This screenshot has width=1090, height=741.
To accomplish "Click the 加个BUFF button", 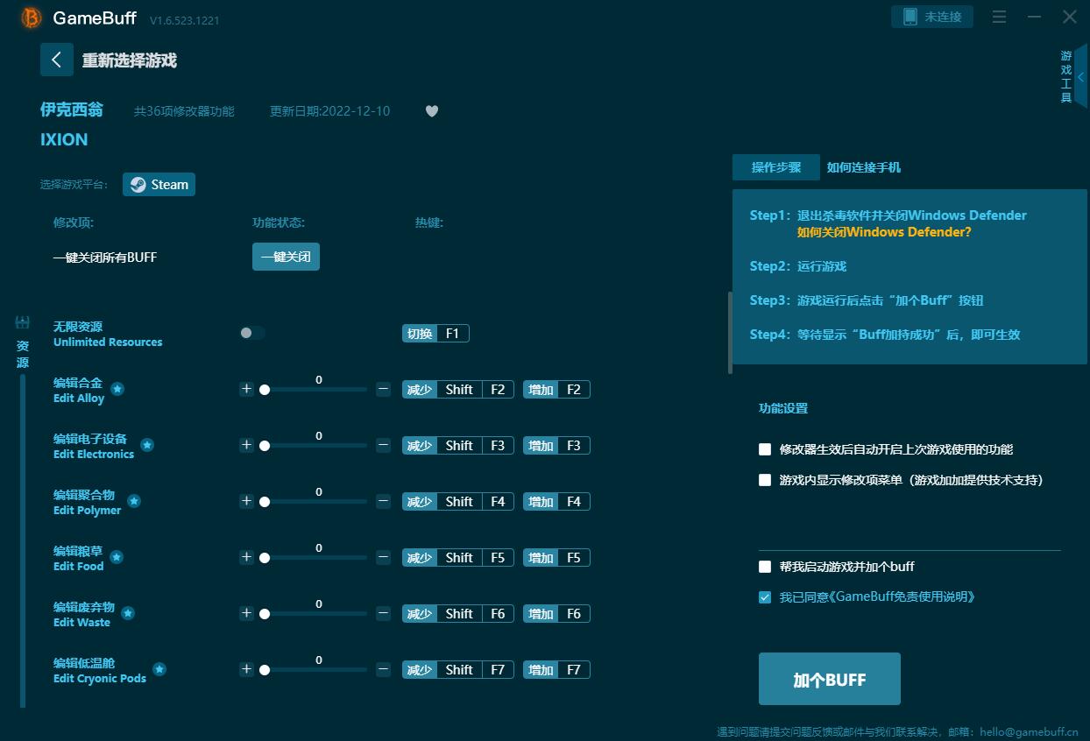I will (830, 679).
